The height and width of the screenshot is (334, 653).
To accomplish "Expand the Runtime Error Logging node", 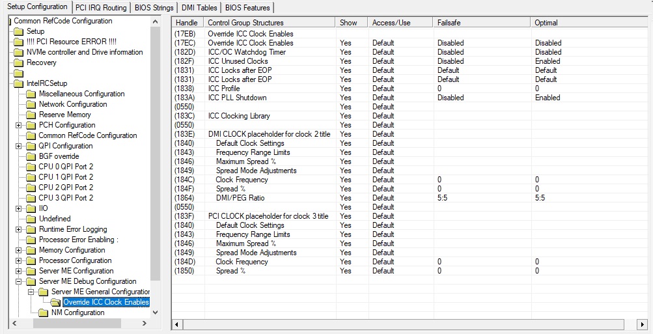I will tap(18, 229).
